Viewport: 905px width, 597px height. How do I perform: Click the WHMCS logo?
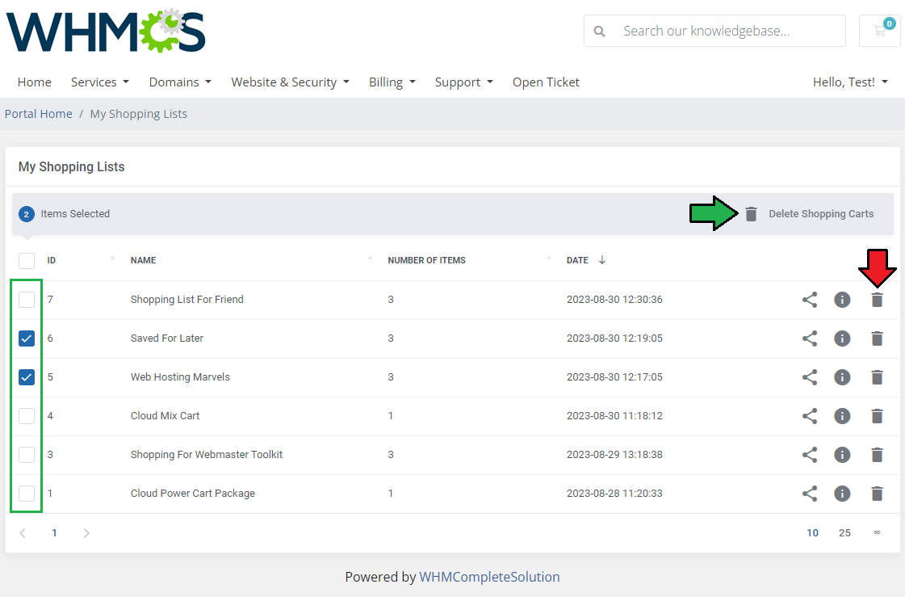click(x=106, y=32)
